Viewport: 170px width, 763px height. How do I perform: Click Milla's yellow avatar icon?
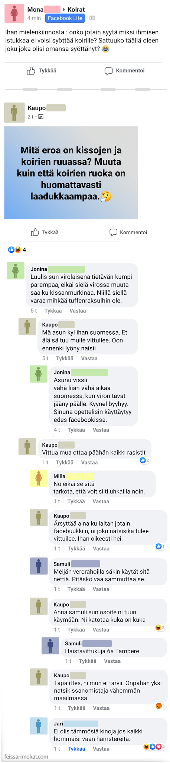coord(39,478)
